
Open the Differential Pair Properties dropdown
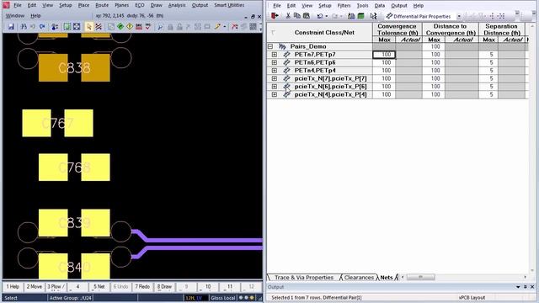pyautogui.click(x=459, y=16)
